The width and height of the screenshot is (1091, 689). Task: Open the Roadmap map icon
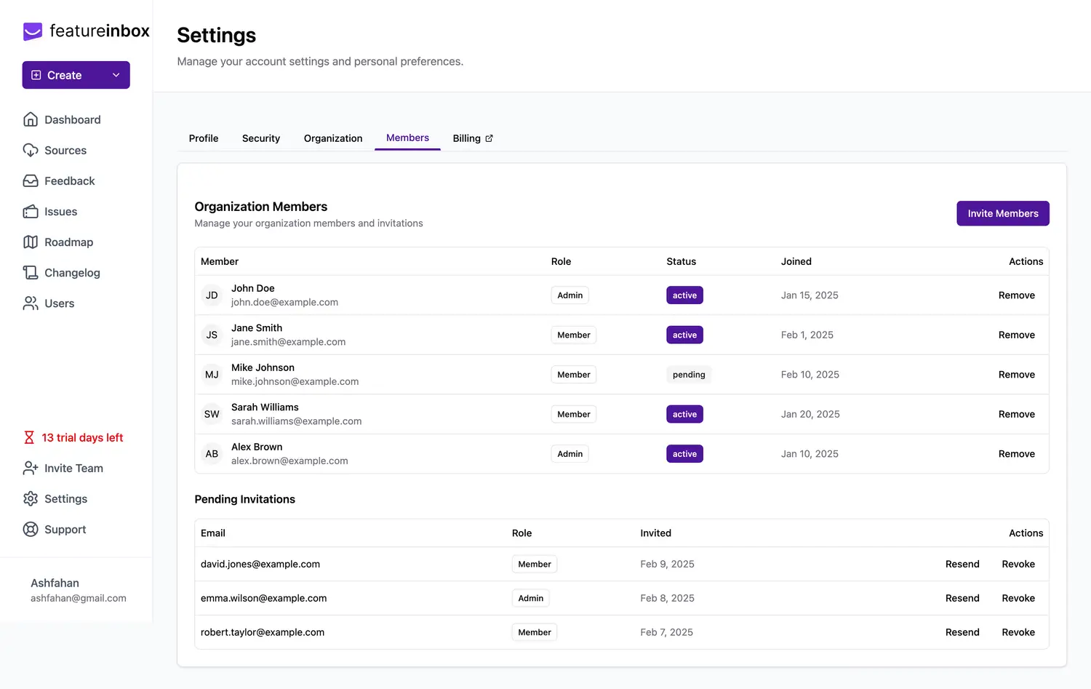(x=31, y=242)
